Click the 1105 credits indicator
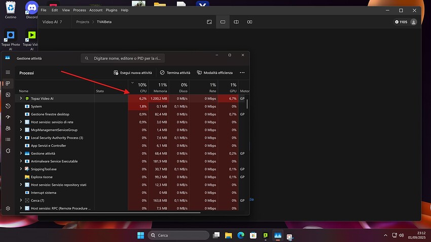 (401, 22)
